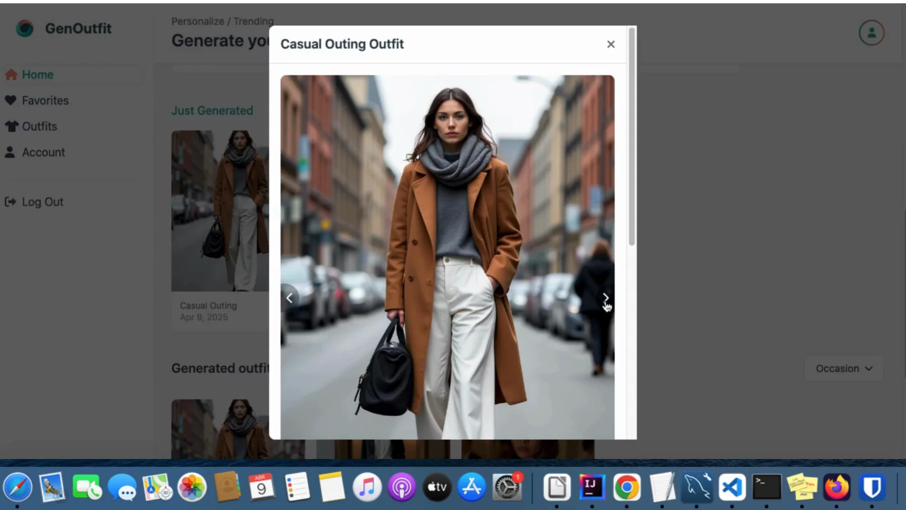Click 'Apr 9, 2025' card date

pos(204,317)
